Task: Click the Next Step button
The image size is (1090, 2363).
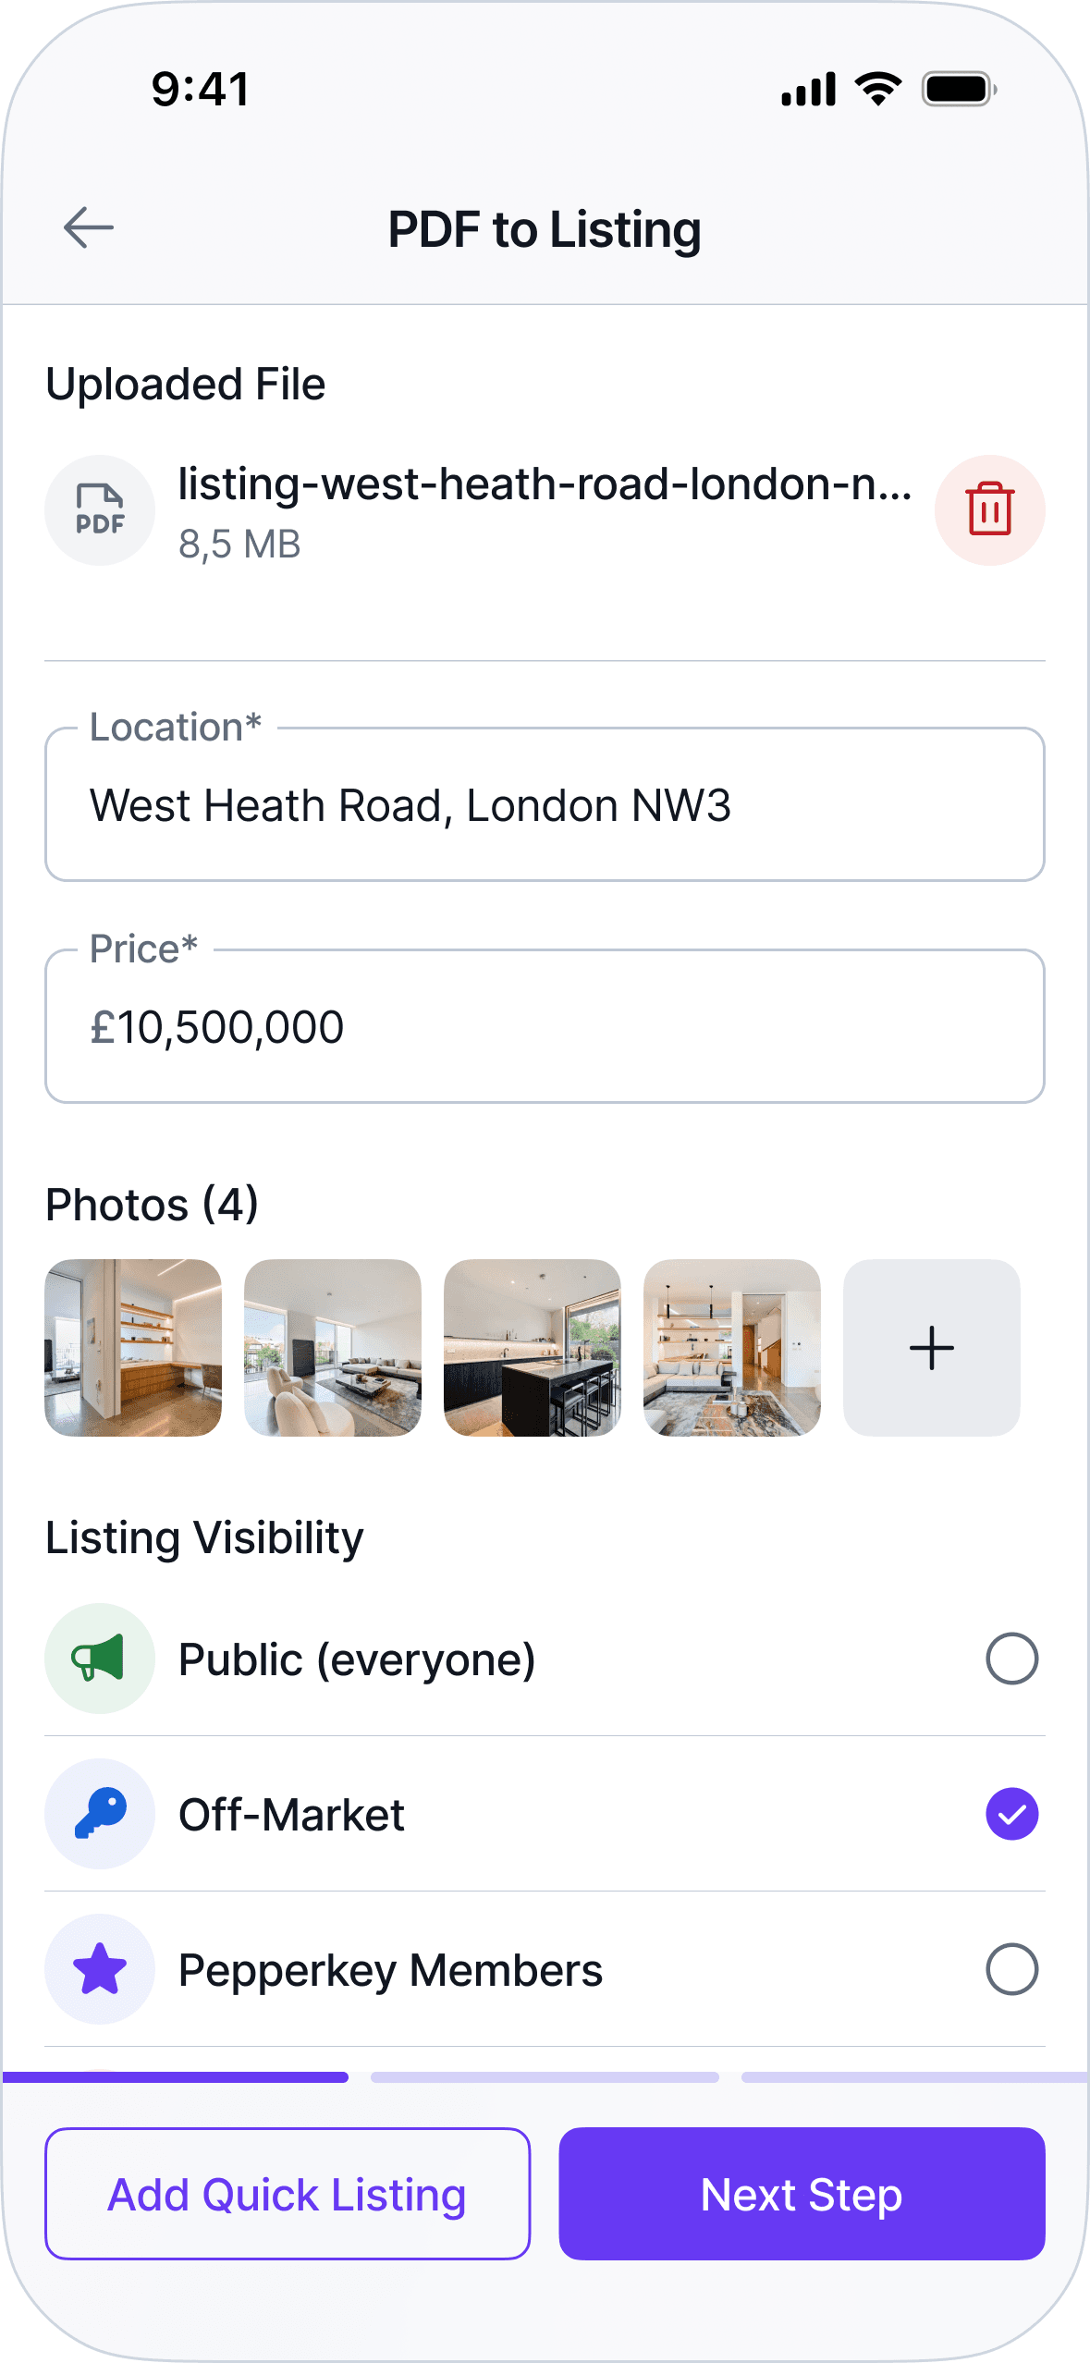Action: point(802,2194)
